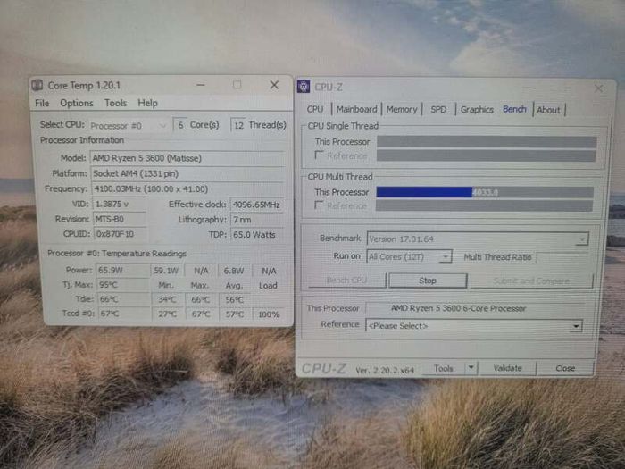Switch to the SPD tab in CPU-Z
This screenshot has height=469, width=625.
click(x=438, y=109)
